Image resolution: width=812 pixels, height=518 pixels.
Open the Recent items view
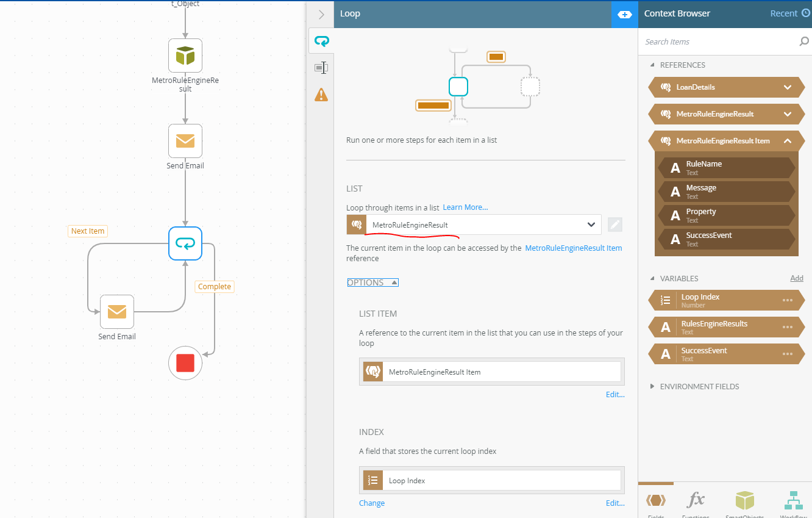[790, 13]
